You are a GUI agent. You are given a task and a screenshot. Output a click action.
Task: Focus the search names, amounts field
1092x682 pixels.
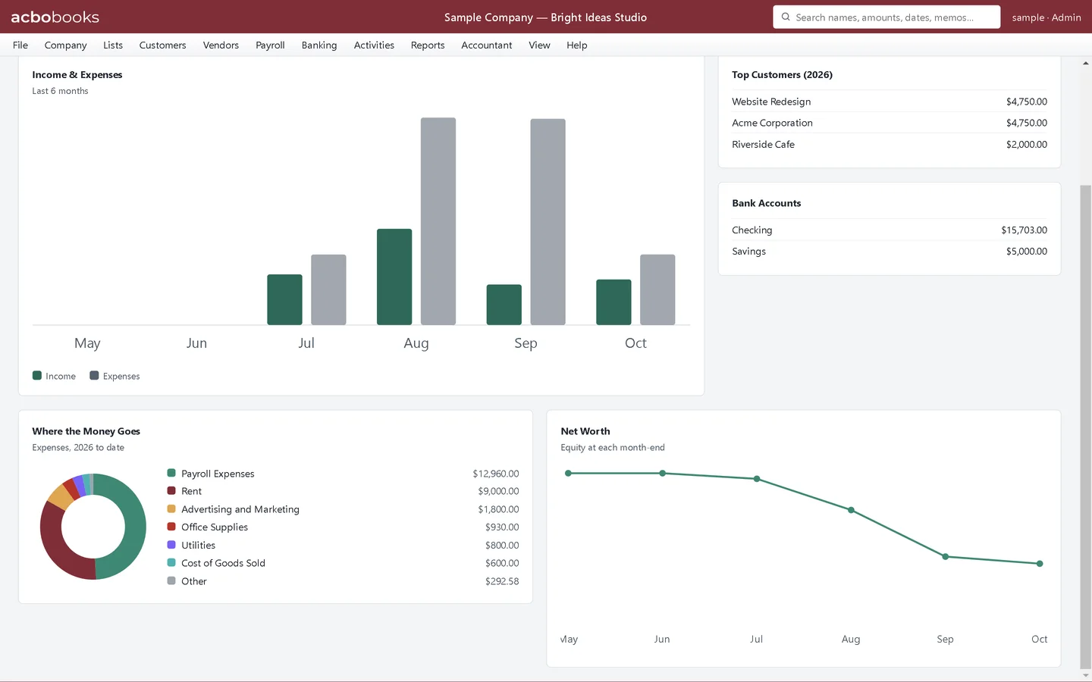coord(886,17)
